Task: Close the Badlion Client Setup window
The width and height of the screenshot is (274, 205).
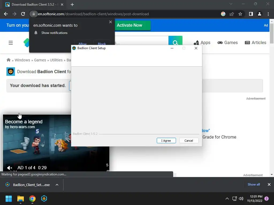Action: pyautogui.click(x=196, y=48)
